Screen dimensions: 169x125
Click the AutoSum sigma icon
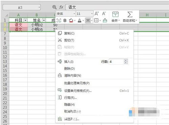pos(130,15)
